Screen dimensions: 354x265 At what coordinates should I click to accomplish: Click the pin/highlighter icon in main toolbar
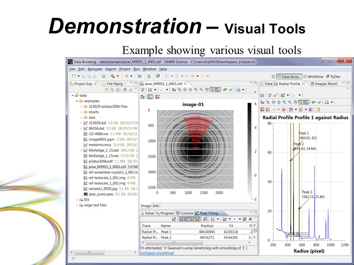pos(126,76)
